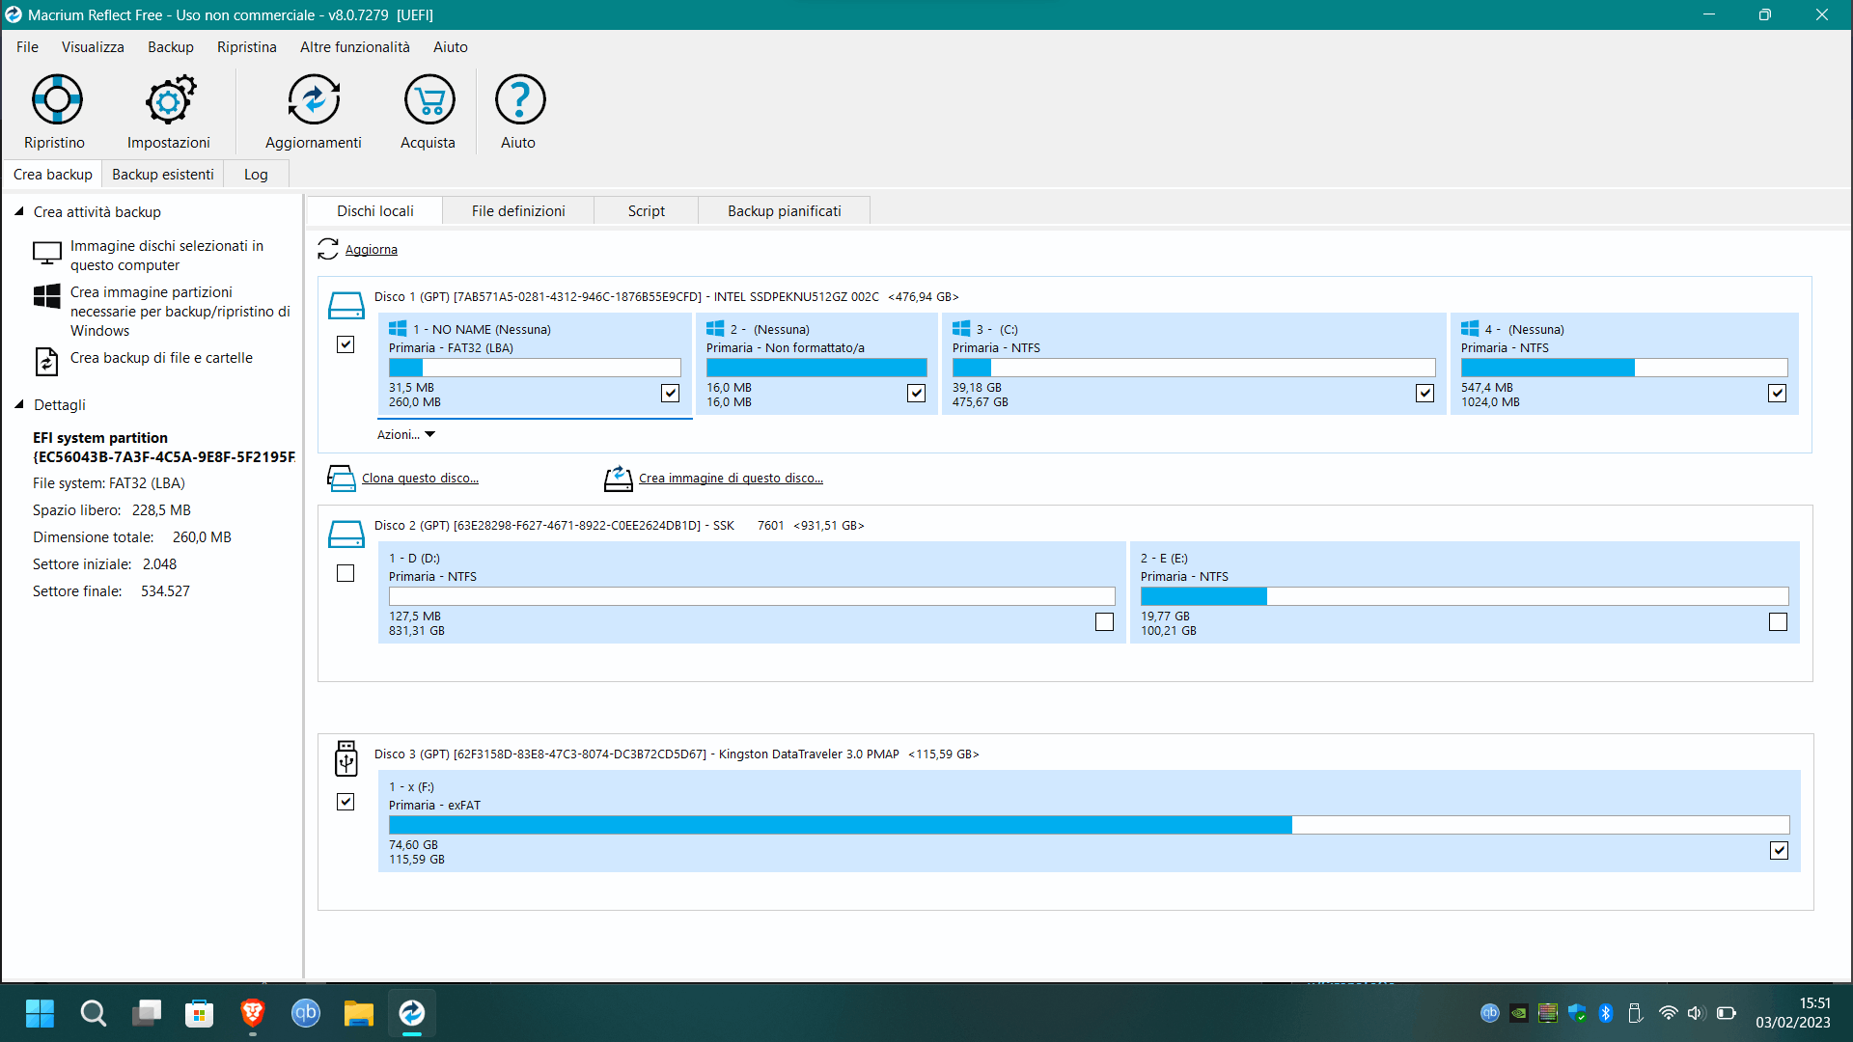
Task: Click Crea immagine partizioni necessarie per Windows
Action: click(x=180, y=312)
